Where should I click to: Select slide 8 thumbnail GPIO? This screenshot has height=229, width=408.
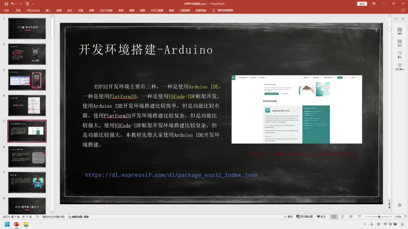pos(27,206)
